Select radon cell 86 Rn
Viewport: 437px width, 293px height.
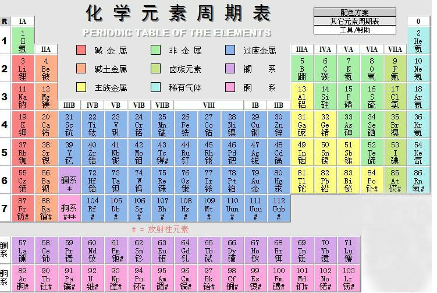[418, 180]
